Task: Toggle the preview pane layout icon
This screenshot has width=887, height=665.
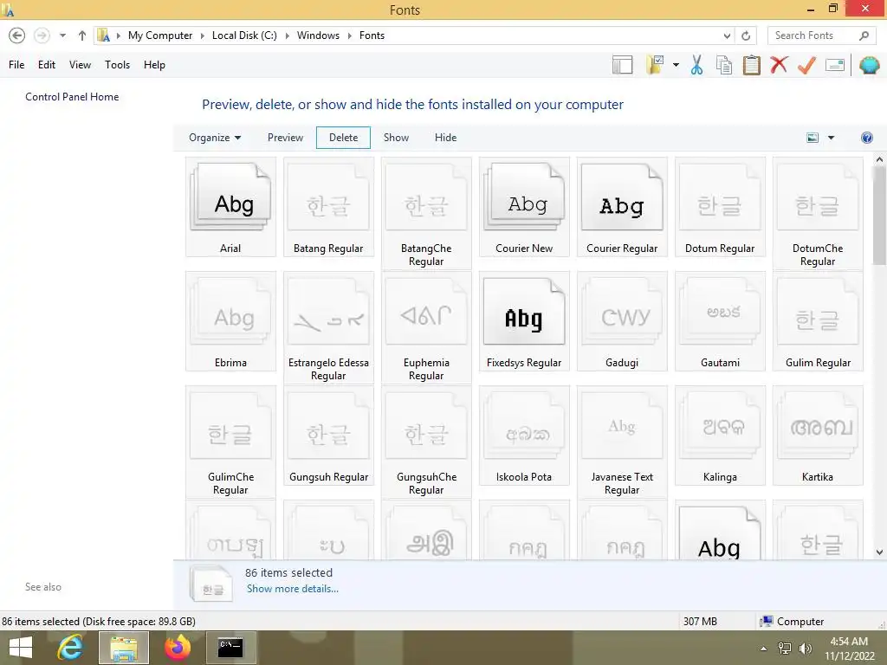Action: (x=622, y=65)
